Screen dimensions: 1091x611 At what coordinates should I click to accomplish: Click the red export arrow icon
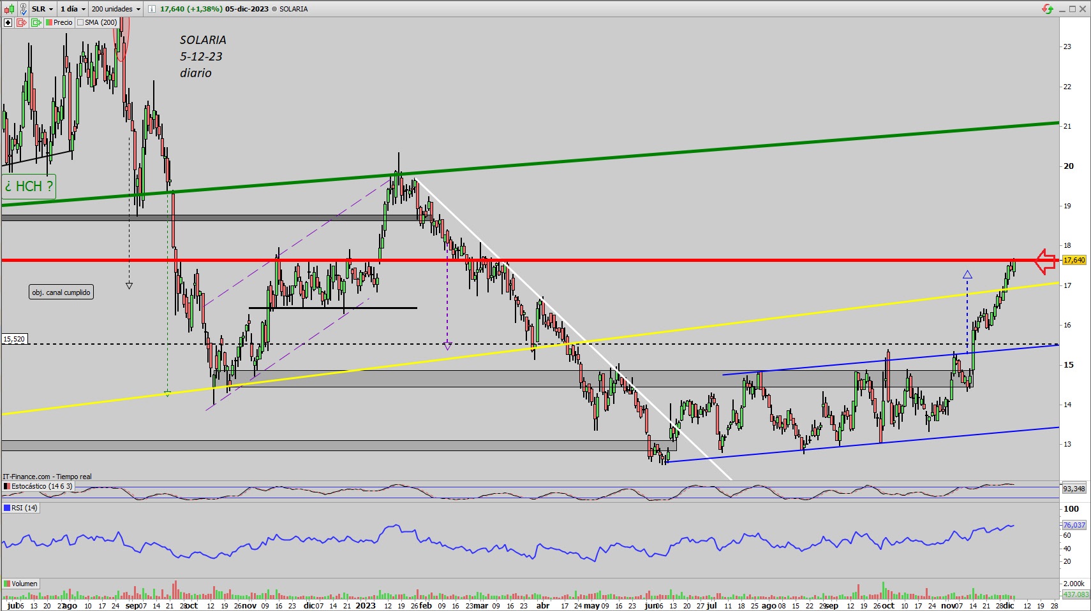(22, 22)
